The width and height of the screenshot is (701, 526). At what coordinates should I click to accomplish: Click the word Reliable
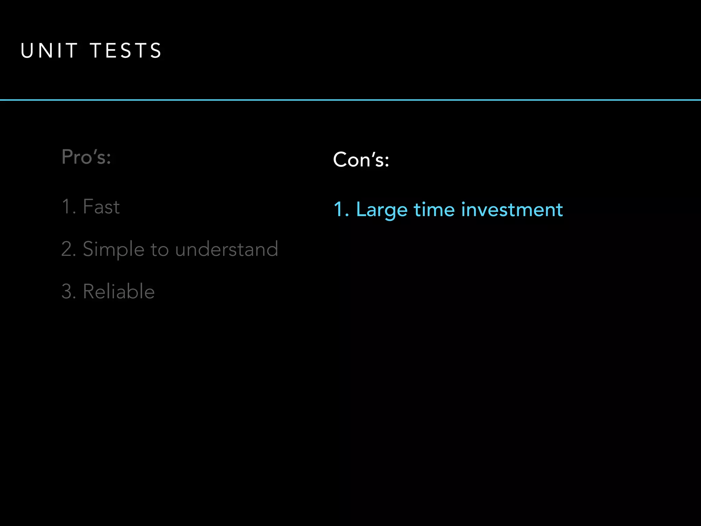[119, 291]
